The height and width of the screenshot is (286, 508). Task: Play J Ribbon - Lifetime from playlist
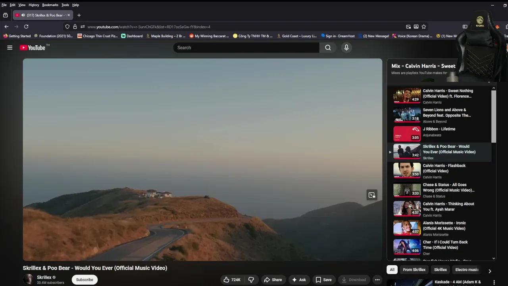click(x=439, y=134)
